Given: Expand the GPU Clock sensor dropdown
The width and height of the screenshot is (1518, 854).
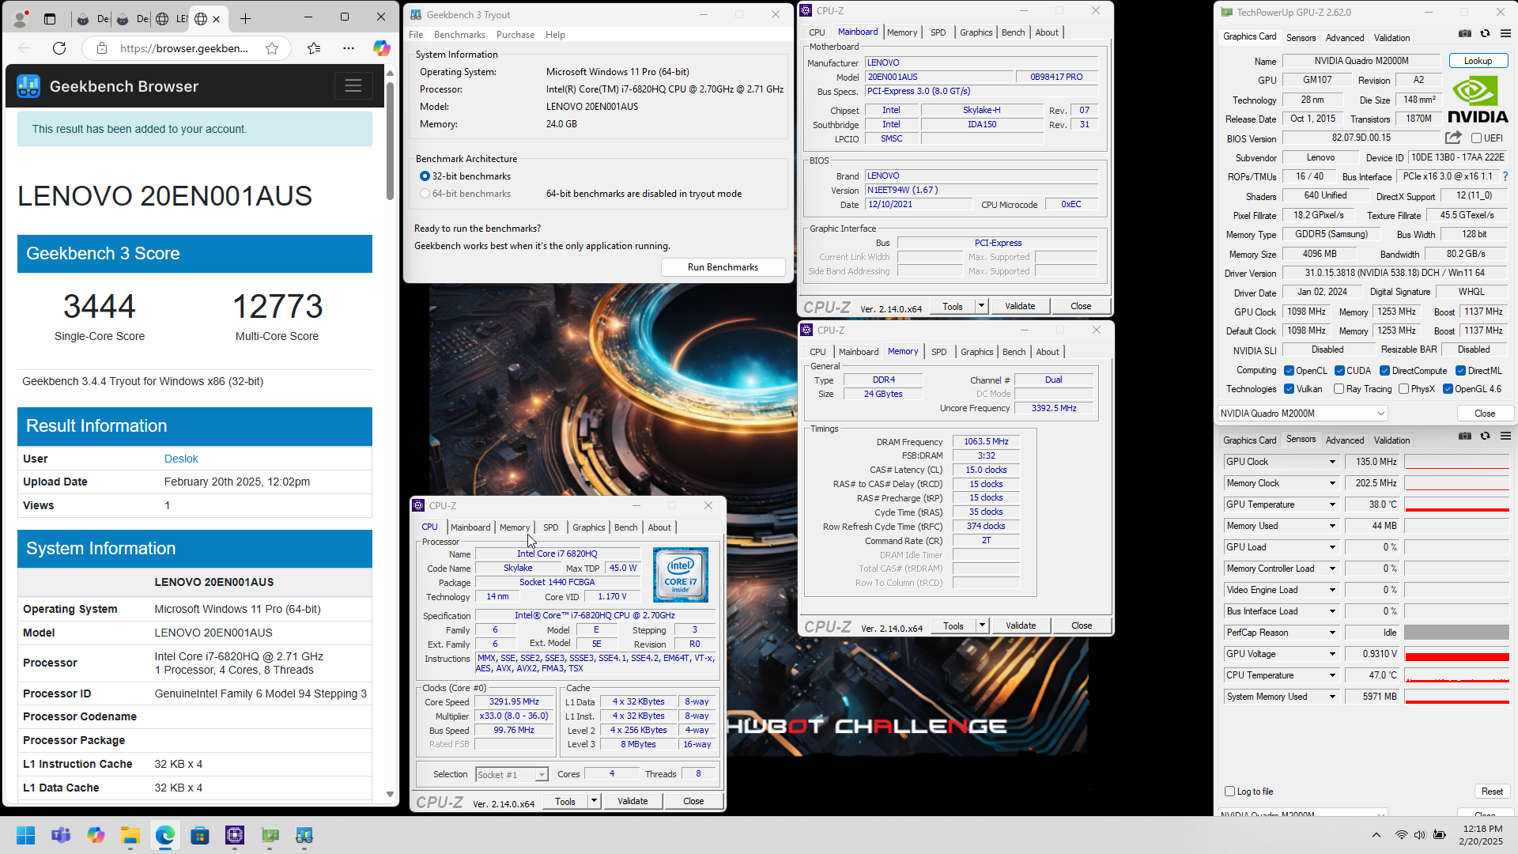Looking at the screenshot, I should 1331,462.
